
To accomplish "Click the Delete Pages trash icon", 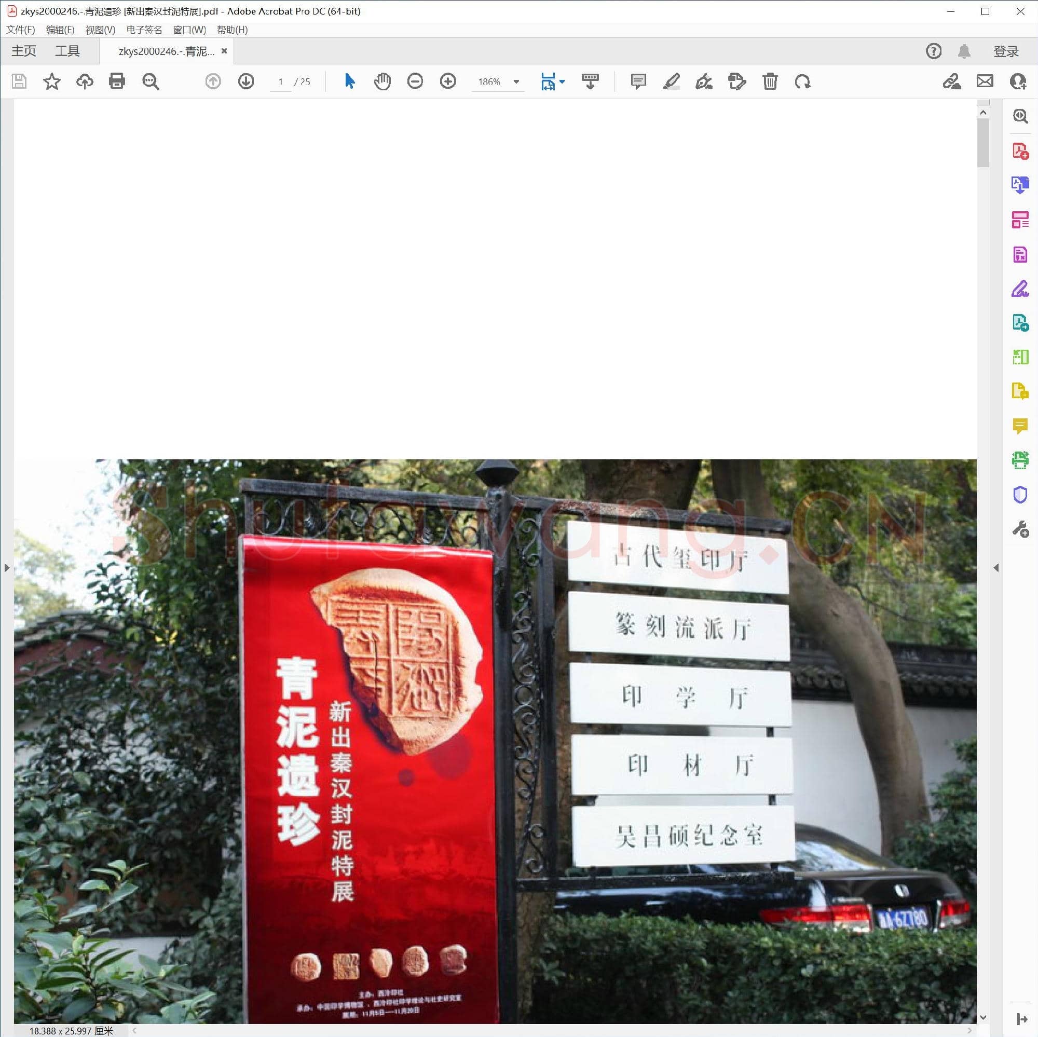I will (x=770, y=81).
